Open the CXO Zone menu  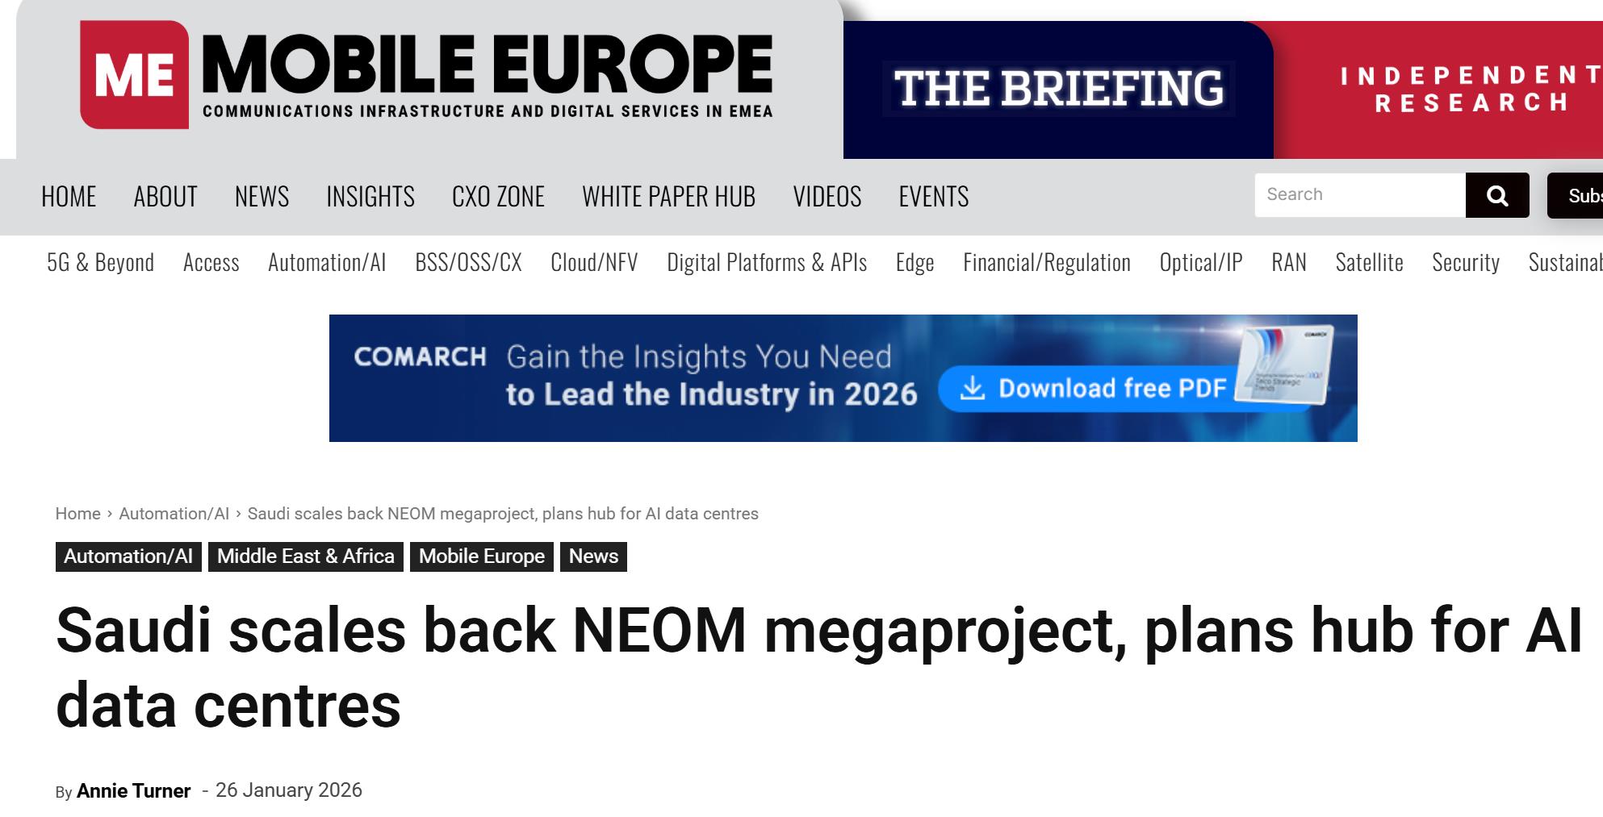pyautogui.click(x=498, y=197)
